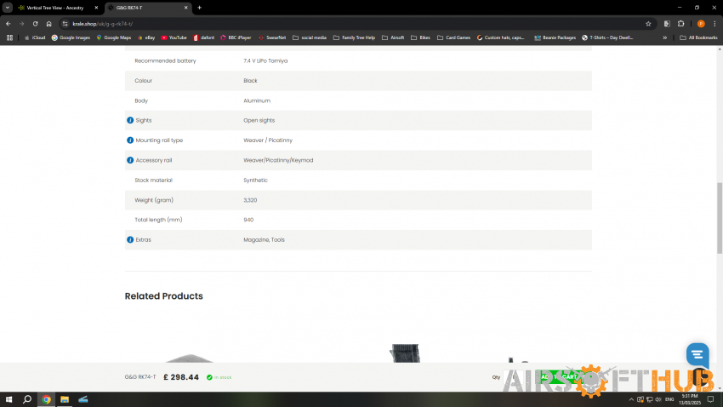Viewport: 723px width, 407px height.
Task: Open the side panel icon next to the star
Action: tap(667, 24)
